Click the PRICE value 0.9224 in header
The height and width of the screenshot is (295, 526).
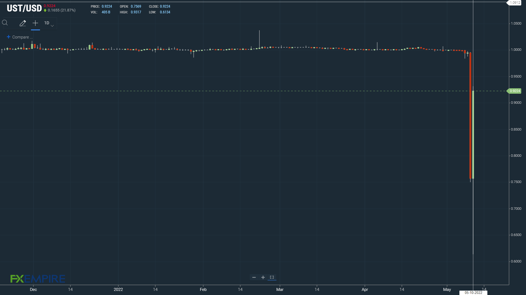pos(107,6)
